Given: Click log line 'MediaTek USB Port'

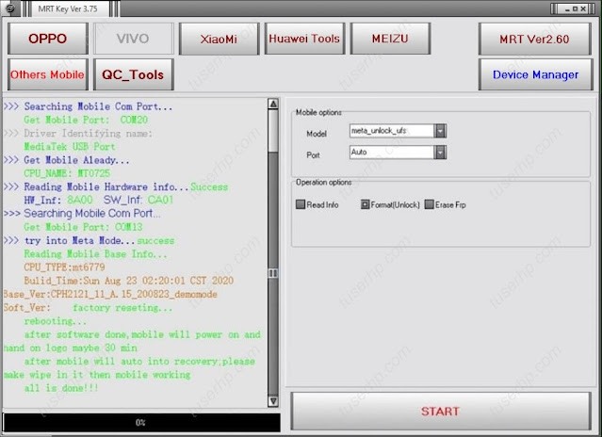Looking at the screenshot, I should (70, 147).
